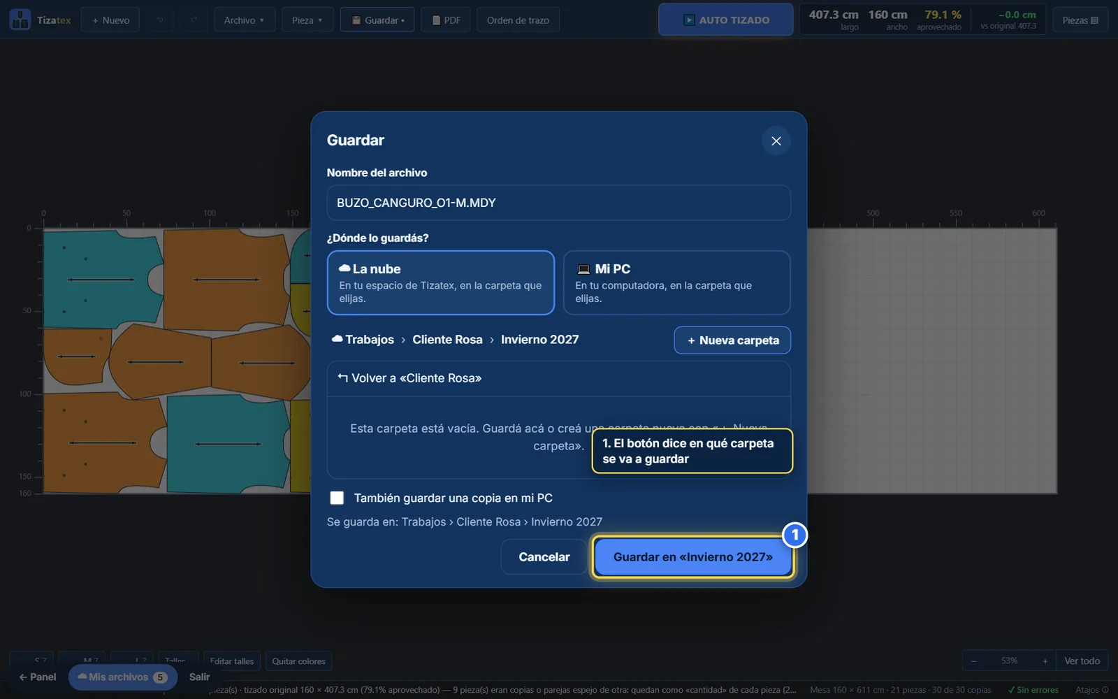
Task: Click the Sin errores status indicator
Action: tap(1033, 690)
